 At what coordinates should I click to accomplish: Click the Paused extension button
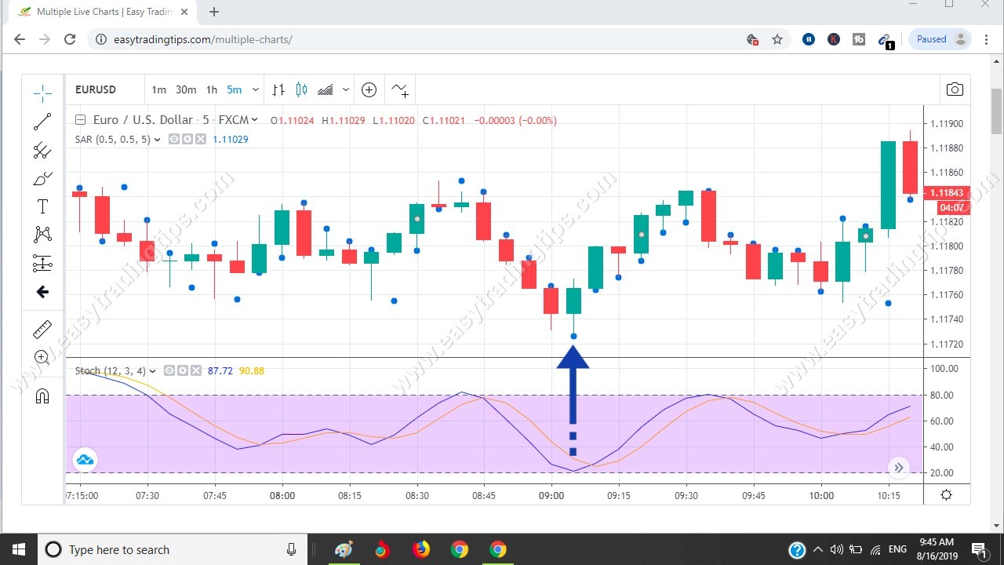[x=932, y=38]
